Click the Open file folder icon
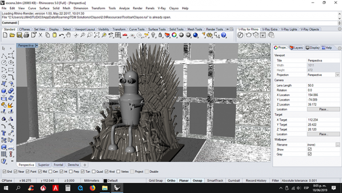The height and width of the screenshot is (193, 342). [x=12, y=35]
